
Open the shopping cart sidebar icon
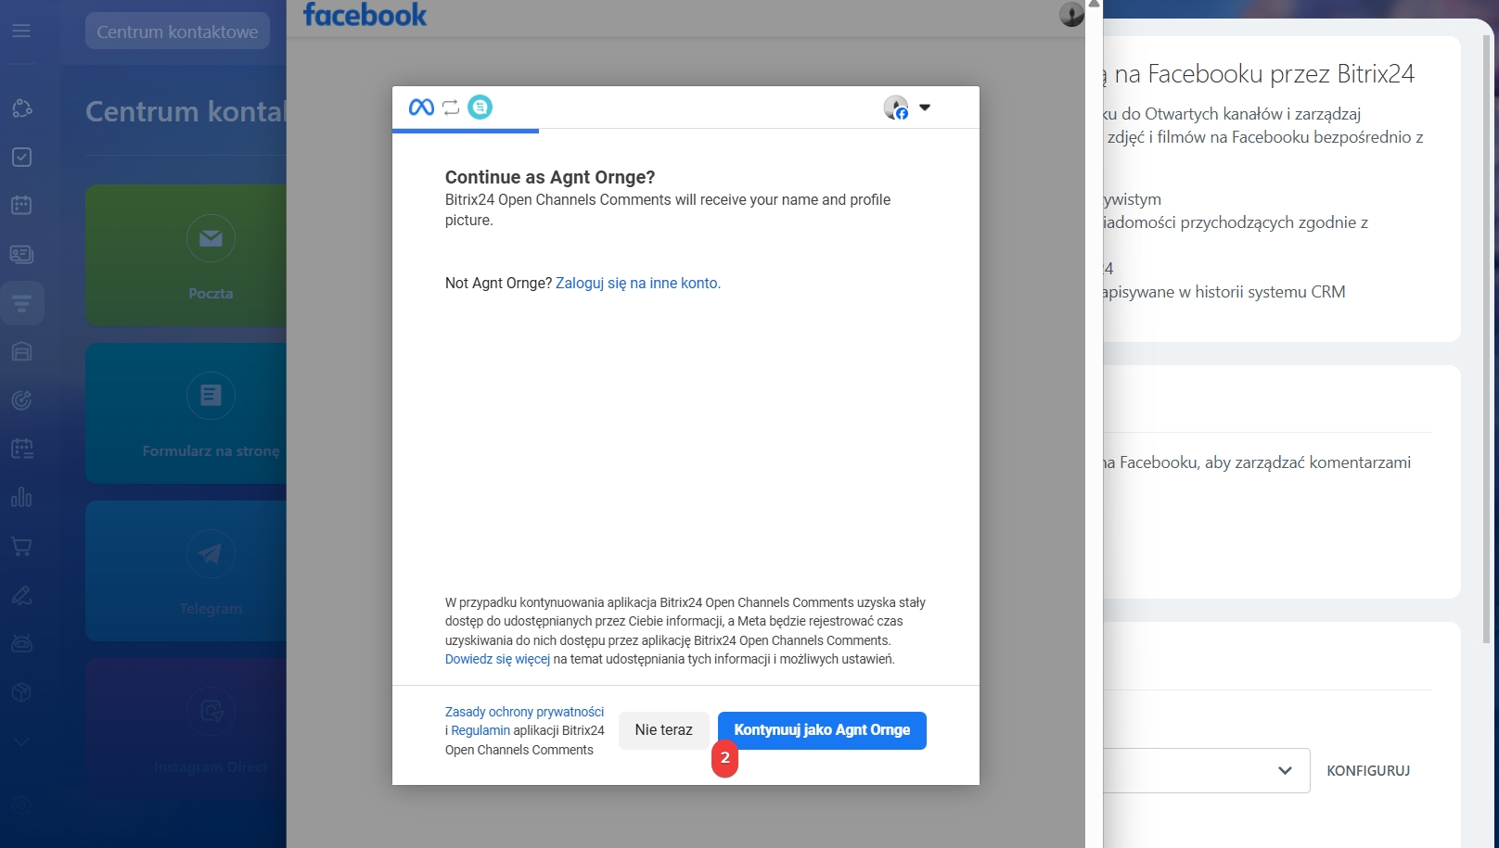21,546
